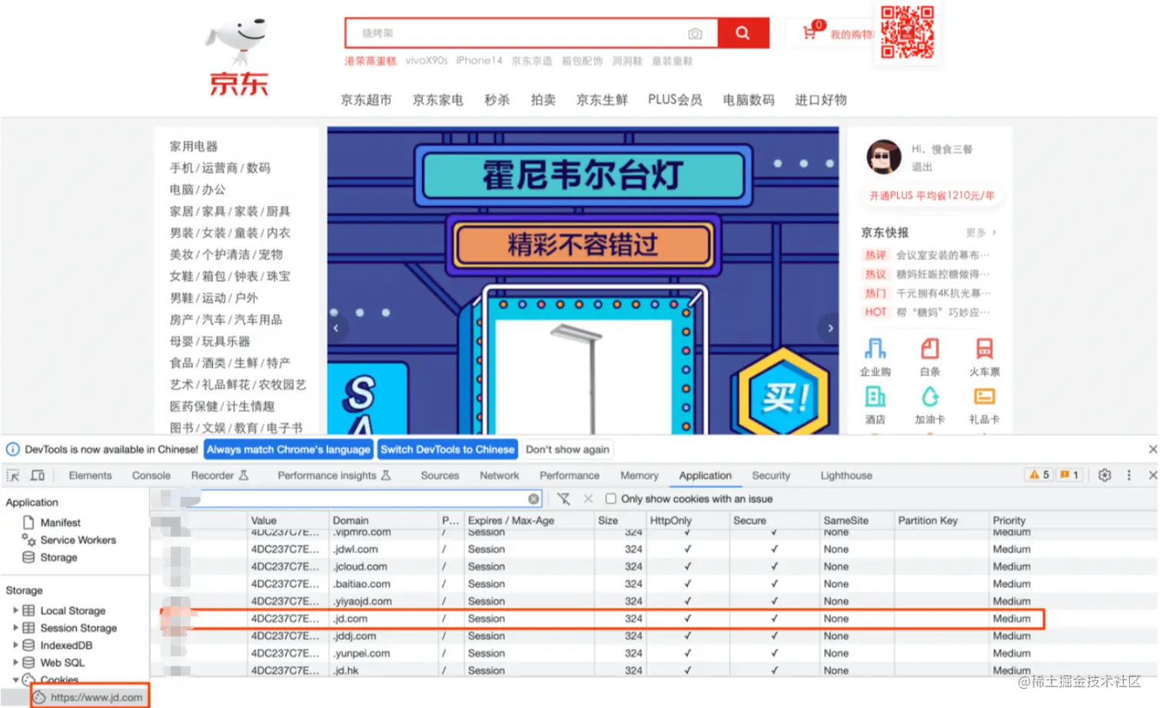The height and width of the screenshot is (708, 1160).
Task: Open the DevTools issues count badge
Action: 1069,475
